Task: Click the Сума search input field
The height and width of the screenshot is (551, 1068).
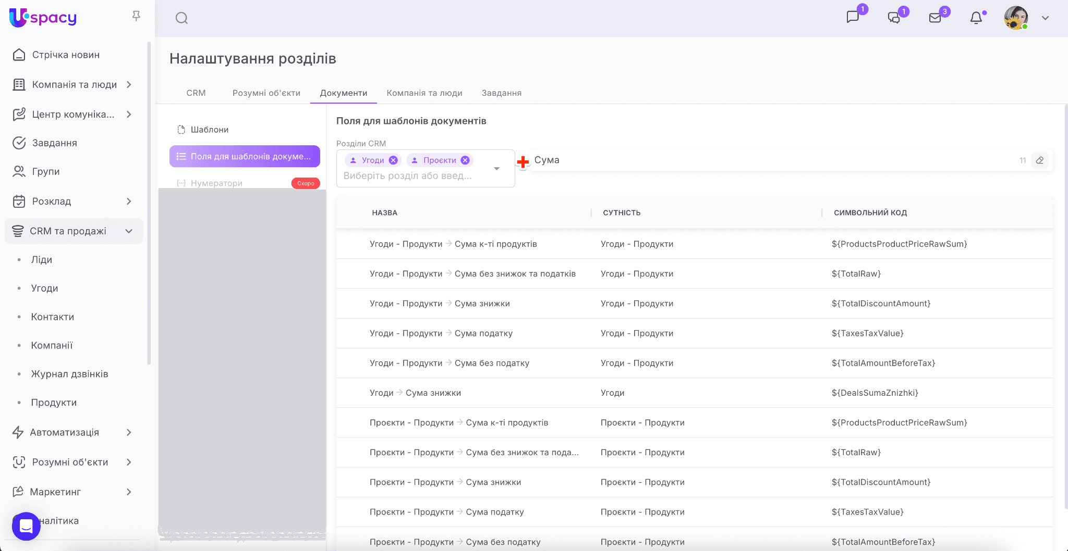Action: 772,160
